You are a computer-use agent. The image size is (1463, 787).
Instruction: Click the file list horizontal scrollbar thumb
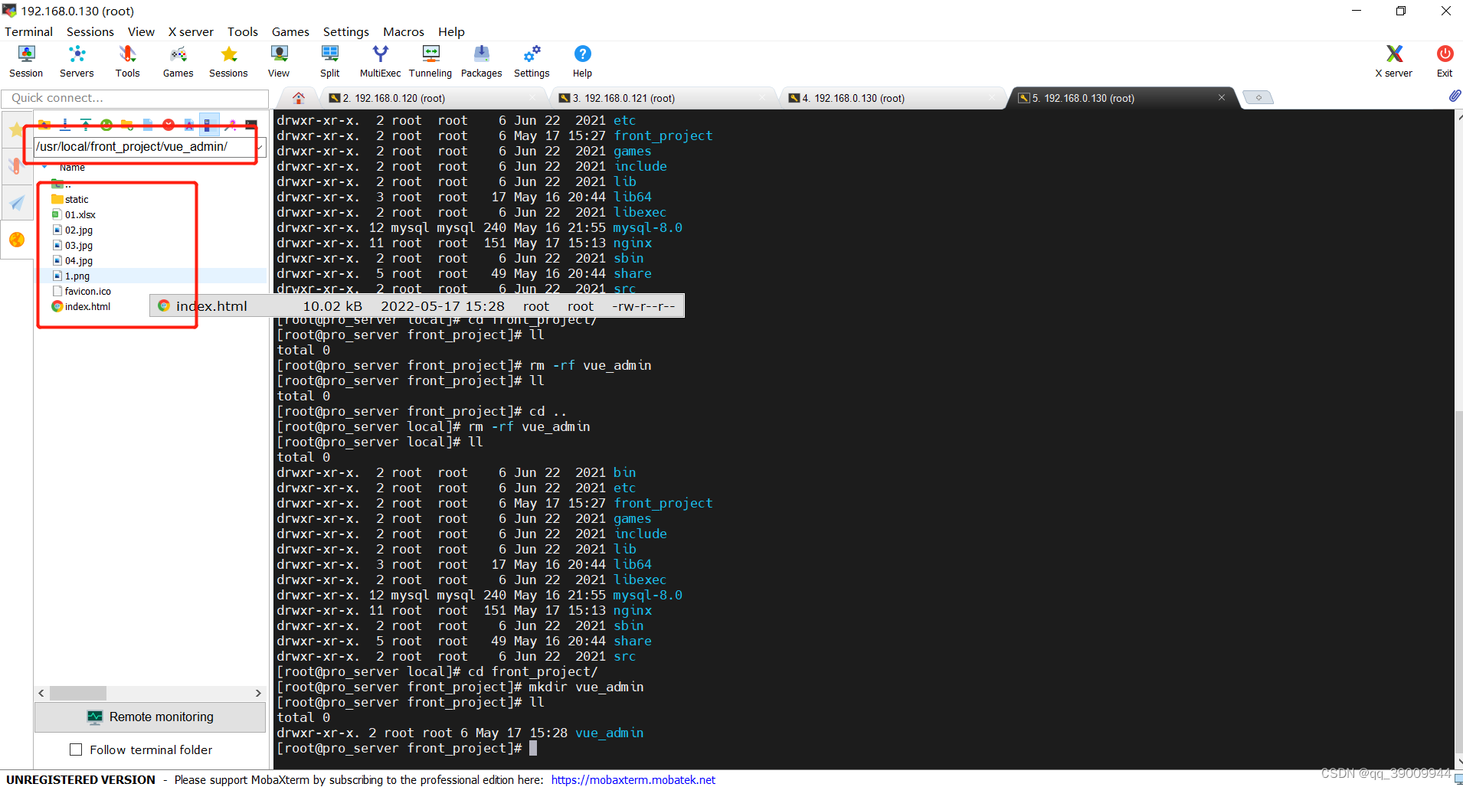(77, 693)
